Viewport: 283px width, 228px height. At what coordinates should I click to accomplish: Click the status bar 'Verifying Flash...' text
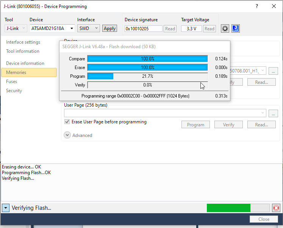(31, 208)
